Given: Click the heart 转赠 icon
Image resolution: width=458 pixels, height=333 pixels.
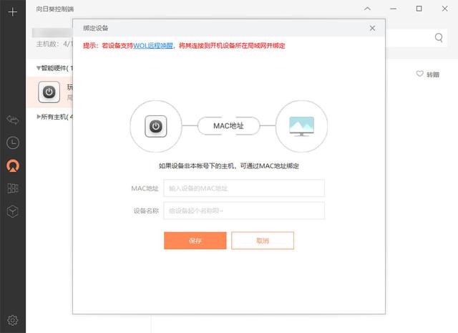Looking at the screenshot, I should (x=419, y=74).
